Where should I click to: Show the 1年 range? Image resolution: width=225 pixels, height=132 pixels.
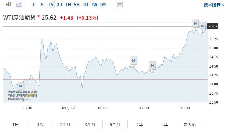[x=140, y=125]
